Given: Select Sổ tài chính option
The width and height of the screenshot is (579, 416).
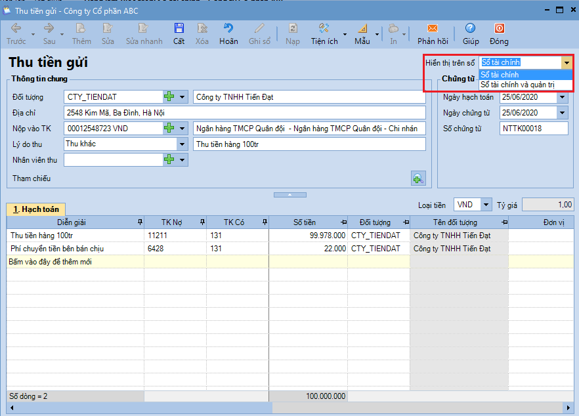Looking at the screenshot, I should click(525, 75).
